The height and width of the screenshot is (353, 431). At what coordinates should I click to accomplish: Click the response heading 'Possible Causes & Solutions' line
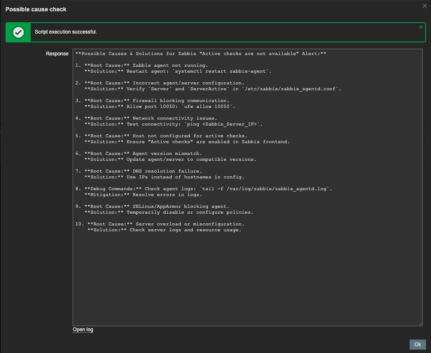[x=200, y=54]
